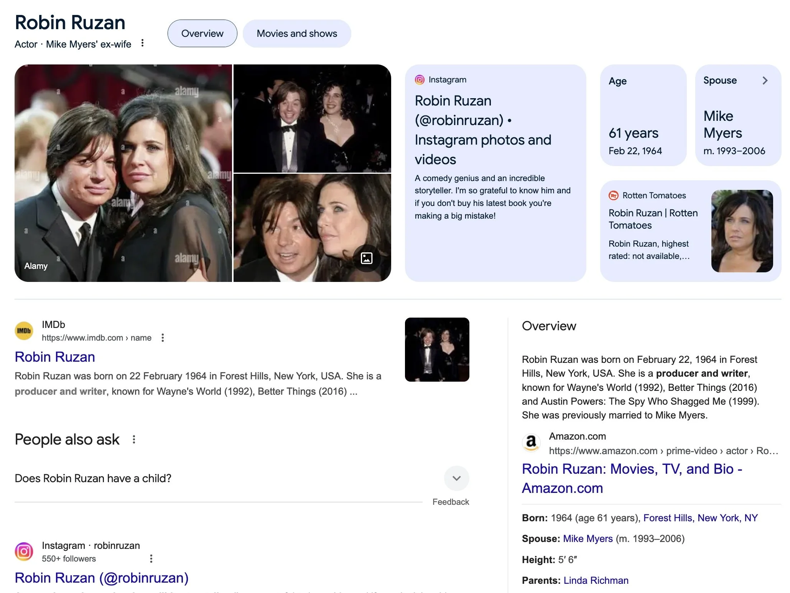The height and width of the screenshot is (593, 790).
Task: Click the image gallery icon on photo
Action: 366,258
